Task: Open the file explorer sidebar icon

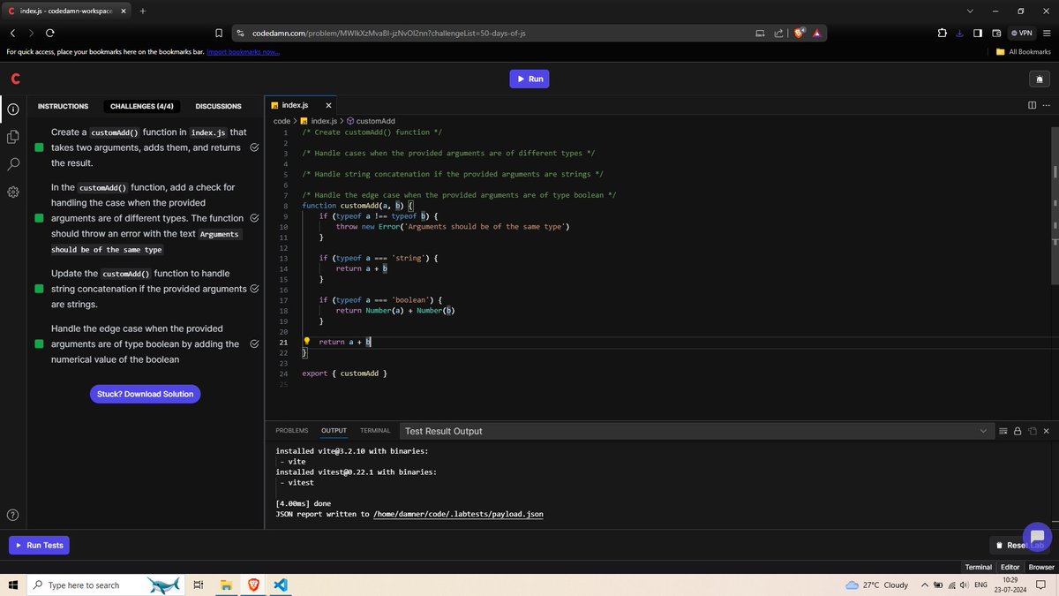Action: click(x=13, y=137)
